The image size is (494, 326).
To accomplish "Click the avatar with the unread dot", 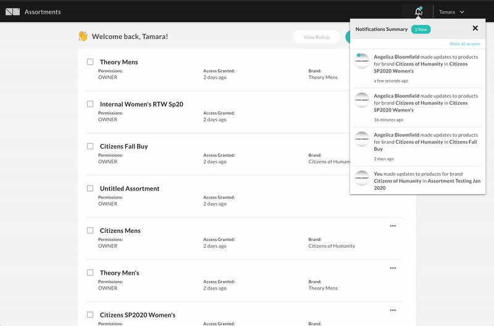I will click(362, 61).
